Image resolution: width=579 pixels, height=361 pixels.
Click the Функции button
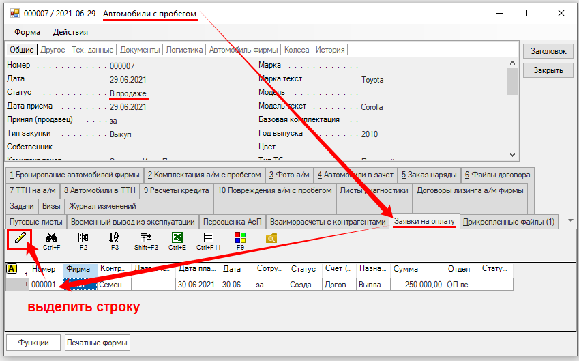pyautogui.click(x=33, y=343)
